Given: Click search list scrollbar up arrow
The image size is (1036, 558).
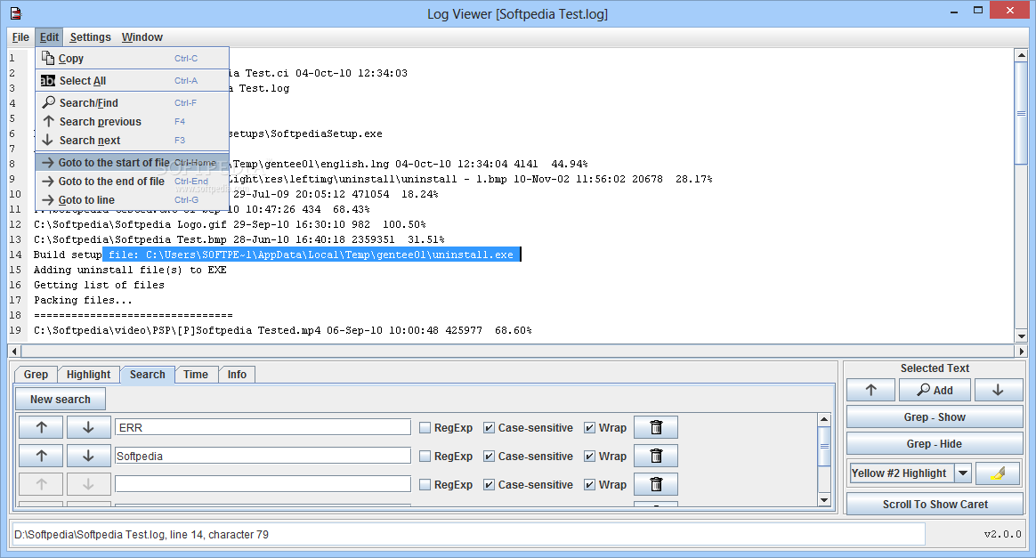Looking at the screenshot, I should [824, 419].
